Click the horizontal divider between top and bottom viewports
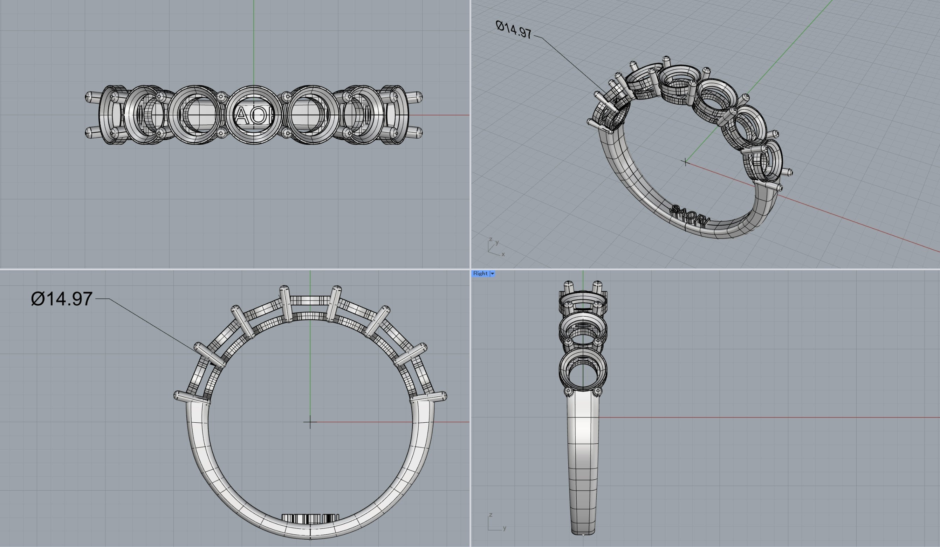Image resolution: width=940 pixels, height=547 pixels. tap(470, 269)
